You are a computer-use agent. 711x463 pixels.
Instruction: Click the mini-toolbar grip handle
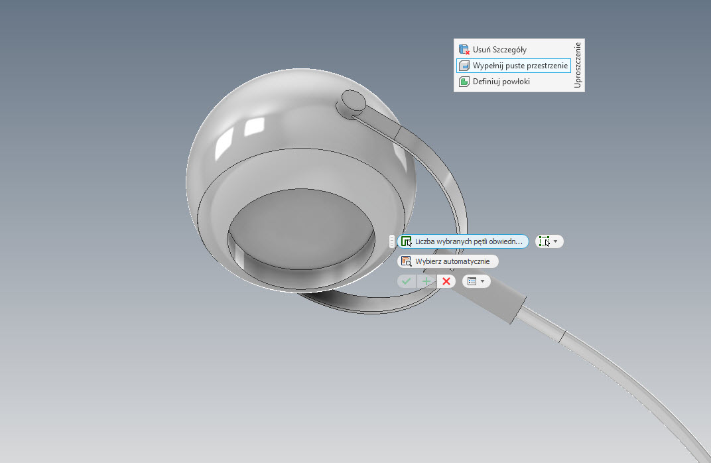[392, 241]
